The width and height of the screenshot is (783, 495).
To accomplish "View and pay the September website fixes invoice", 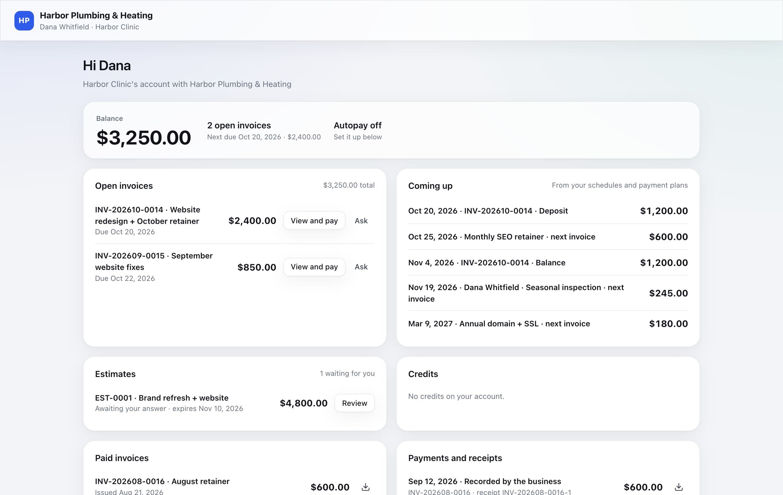I will pyautogui.click(x=314, y=267).
